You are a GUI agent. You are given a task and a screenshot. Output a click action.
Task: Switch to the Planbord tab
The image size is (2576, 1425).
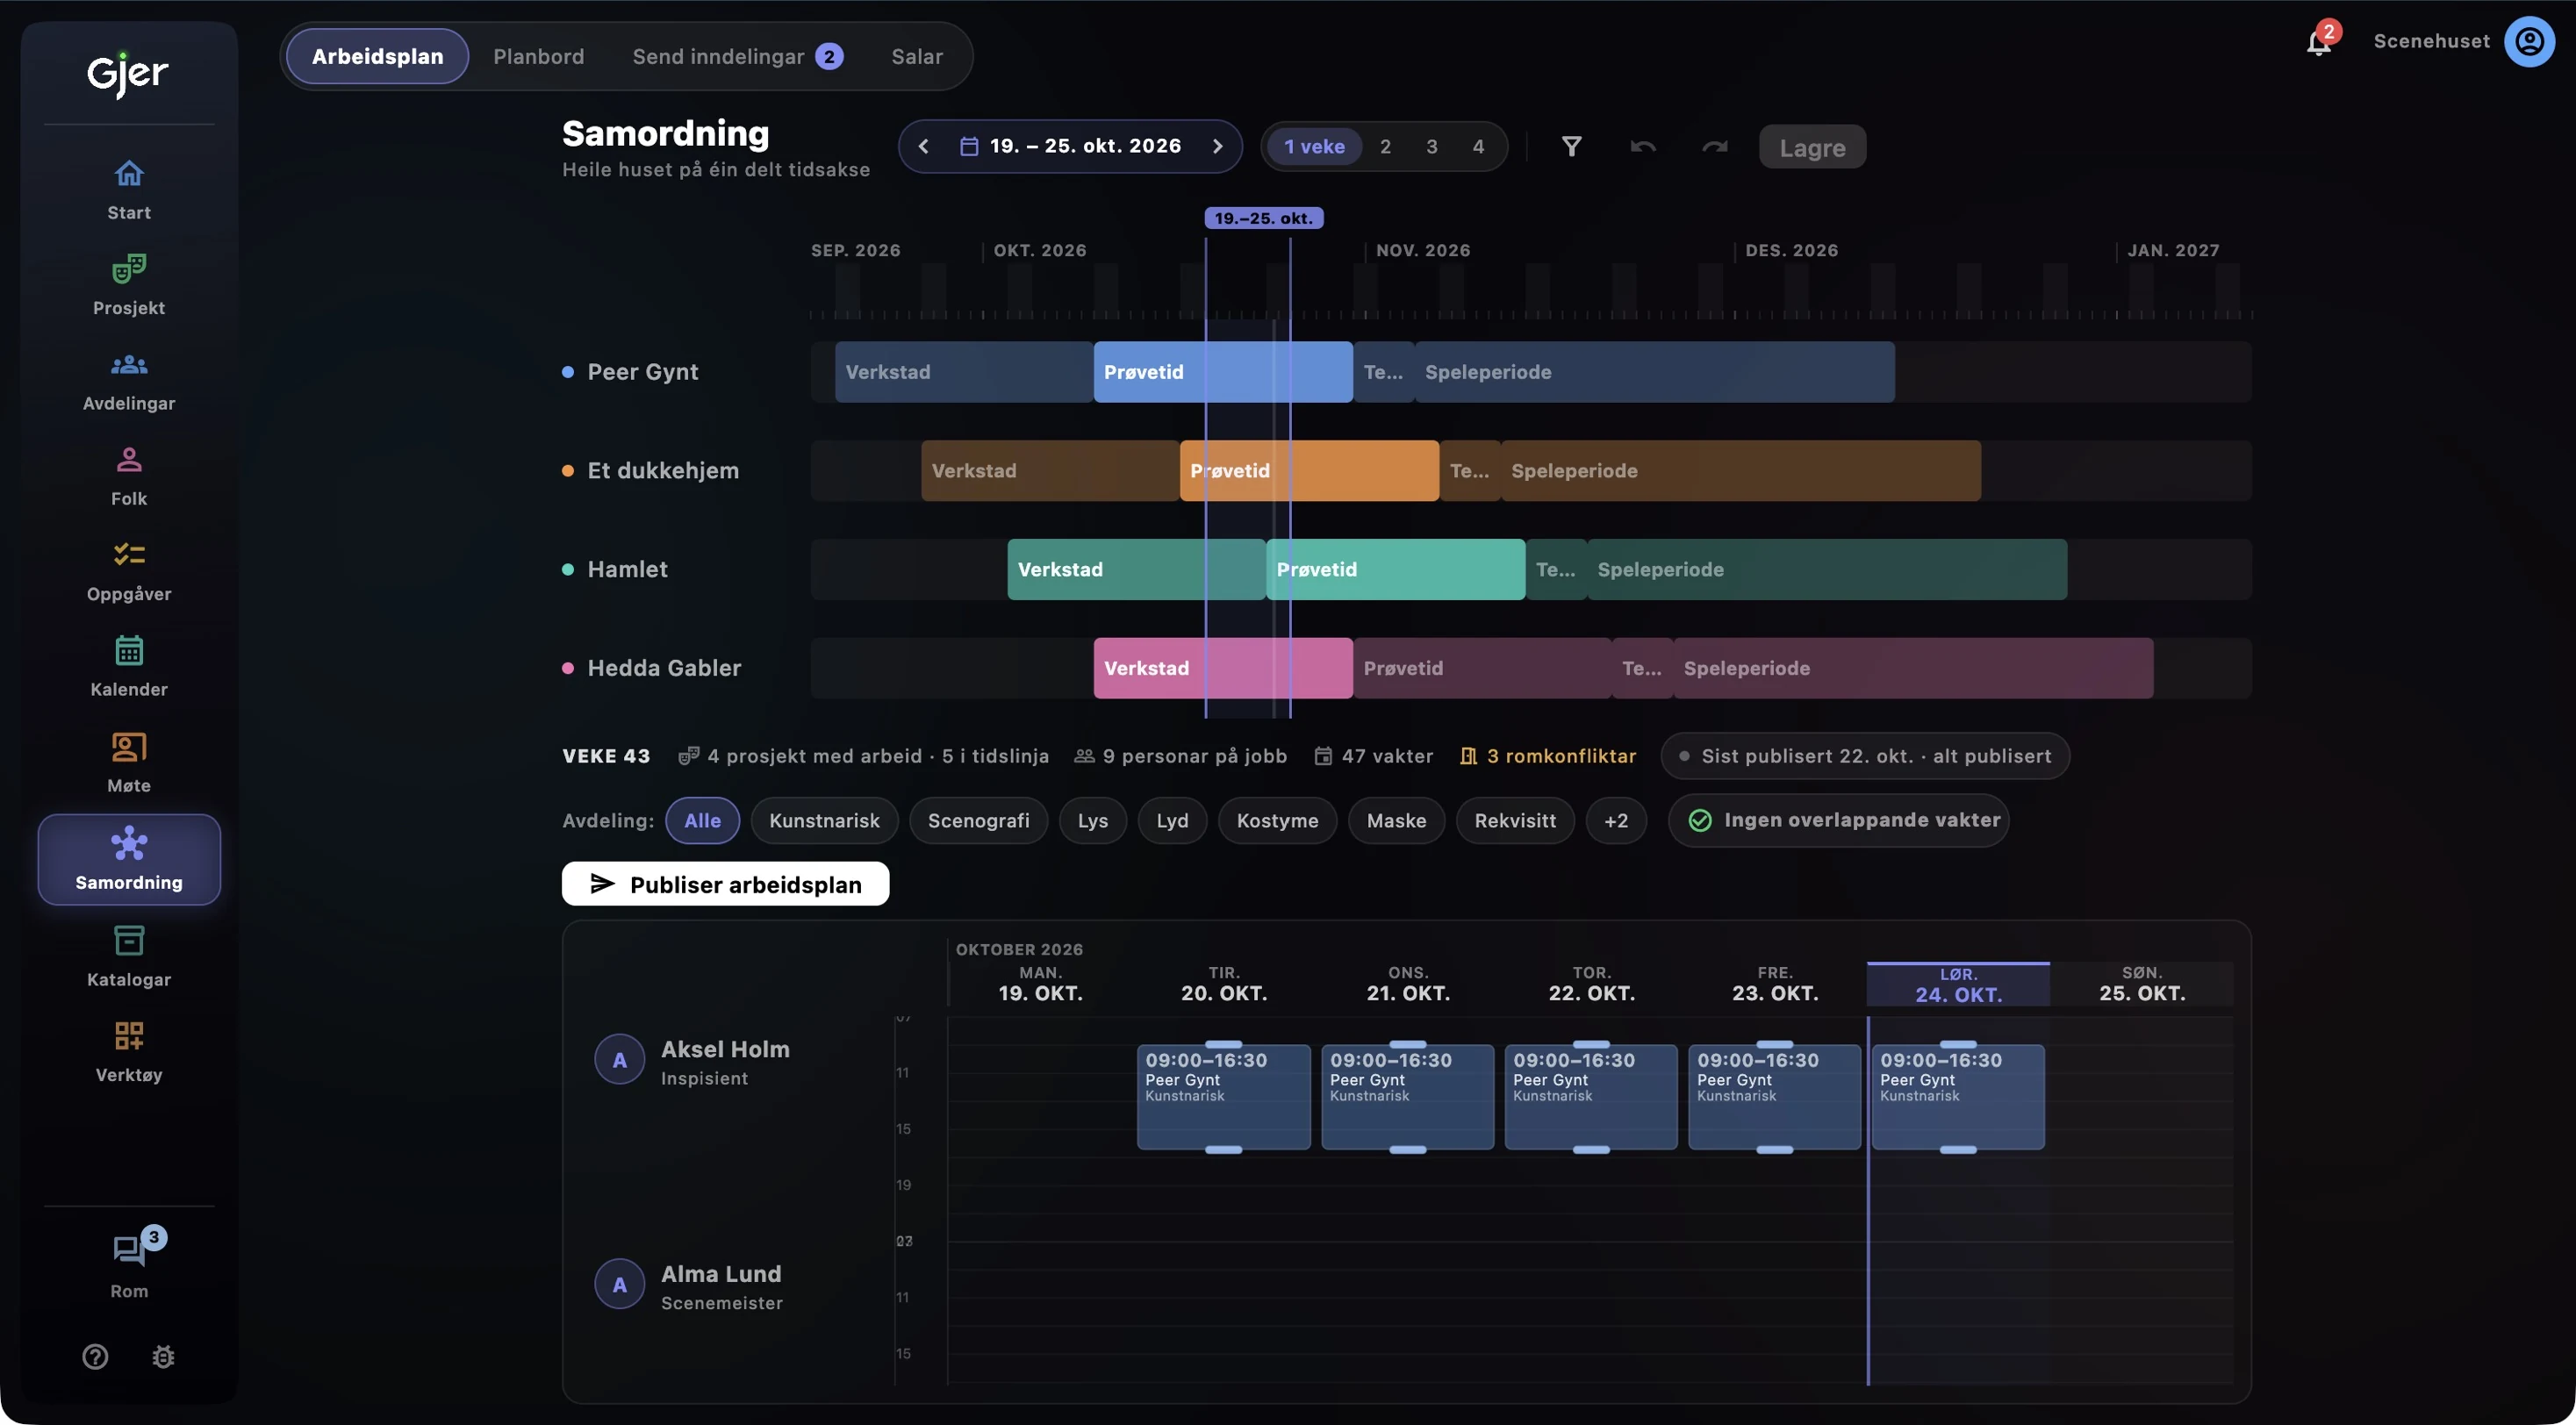tap(538, 56)
